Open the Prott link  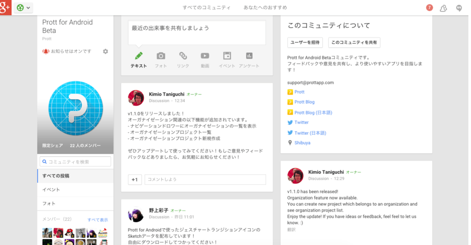tap(299, 92)
